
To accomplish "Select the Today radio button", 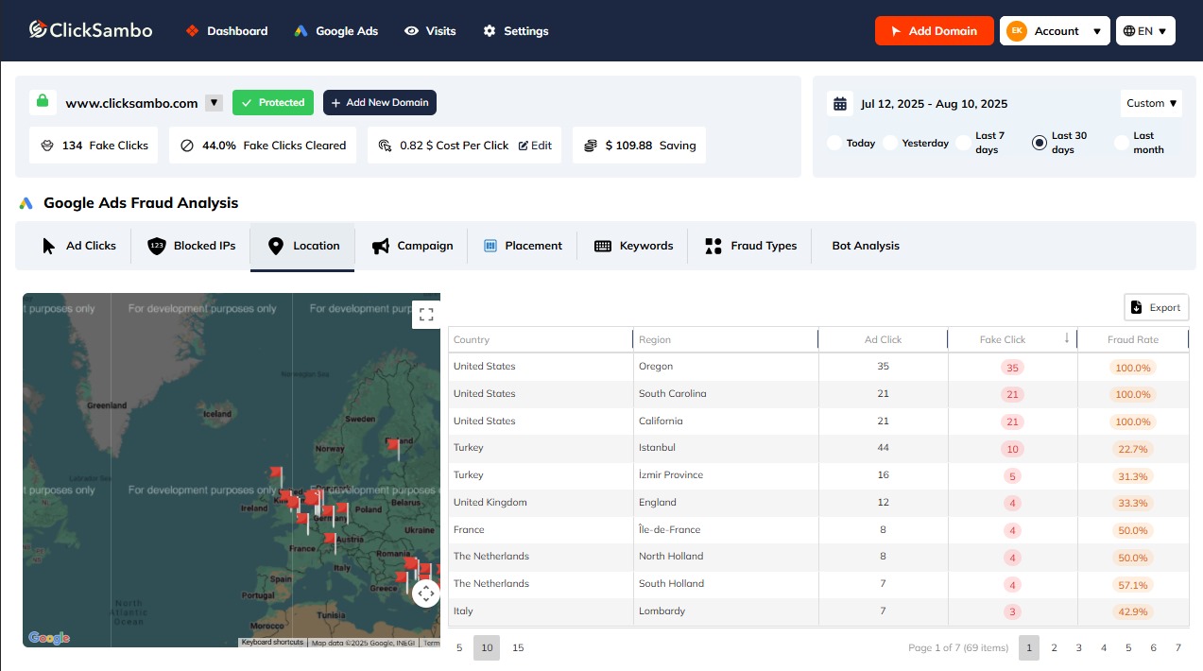I will (834, 143).
